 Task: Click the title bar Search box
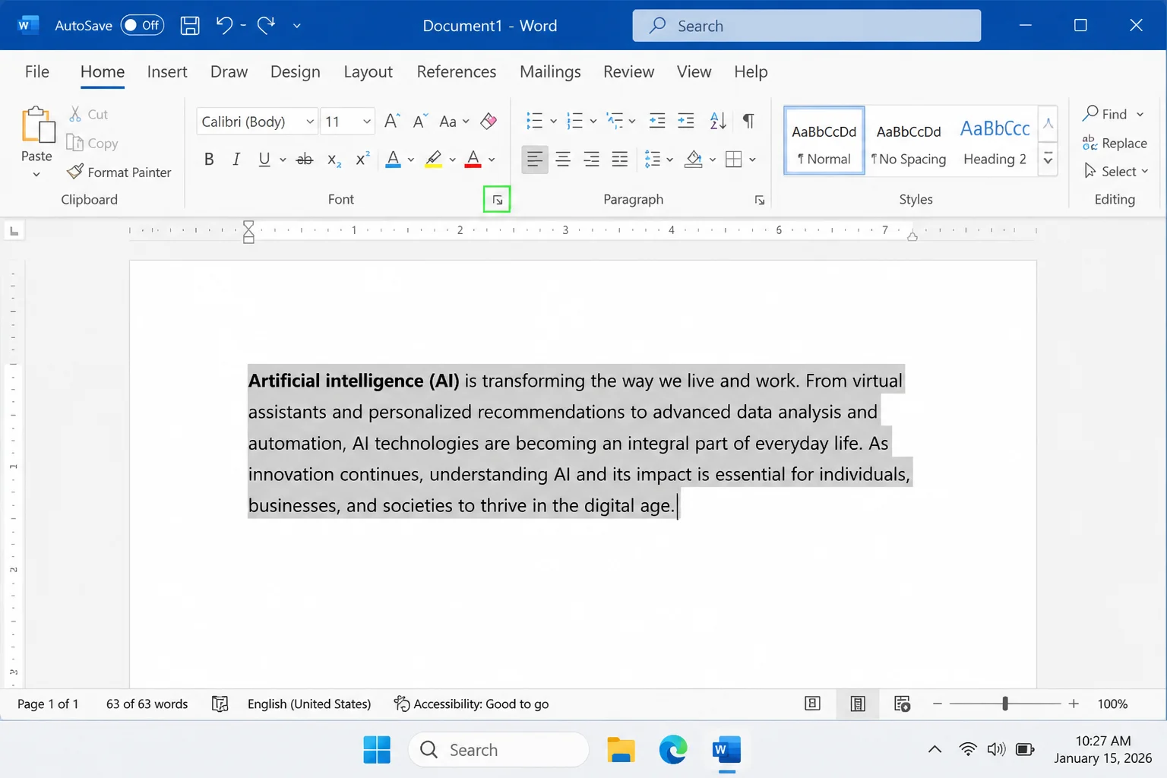point(807,26)
